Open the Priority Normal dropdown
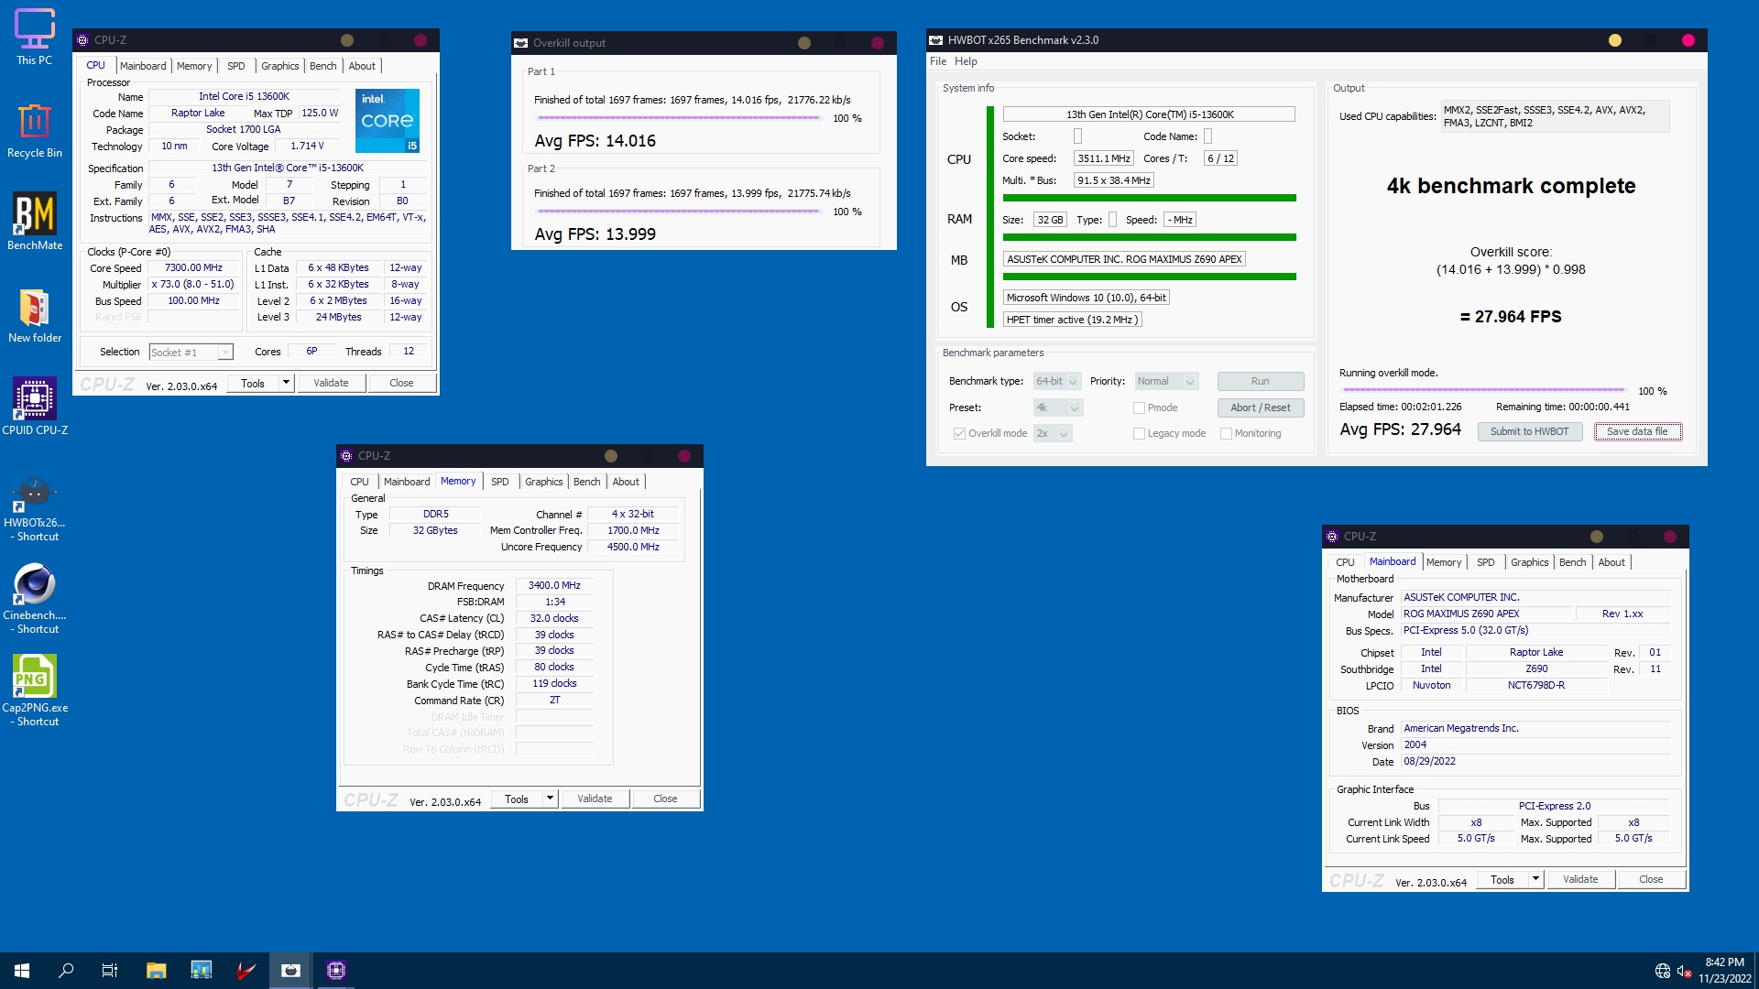 1166,381
